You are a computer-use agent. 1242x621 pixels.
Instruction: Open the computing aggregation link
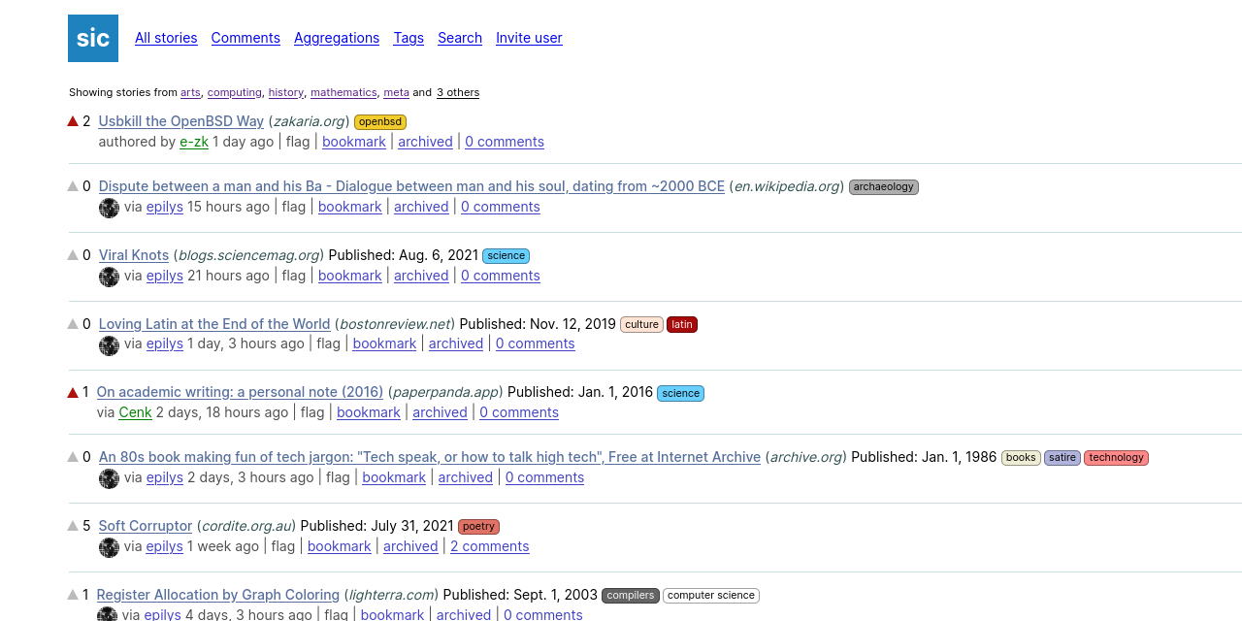(235, 92)
